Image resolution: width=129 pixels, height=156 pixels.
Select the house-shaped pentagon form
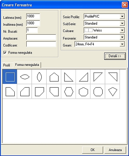[x=54, y=77]
